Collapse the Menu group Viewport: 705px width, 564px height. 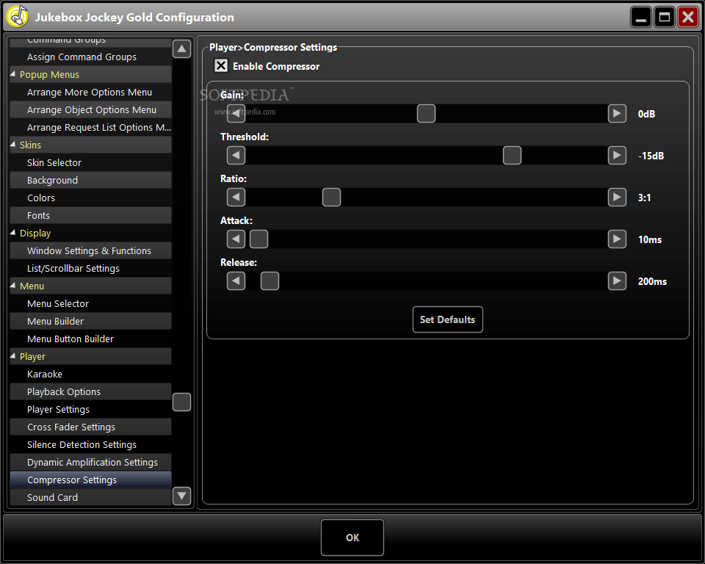coord(13,285)
